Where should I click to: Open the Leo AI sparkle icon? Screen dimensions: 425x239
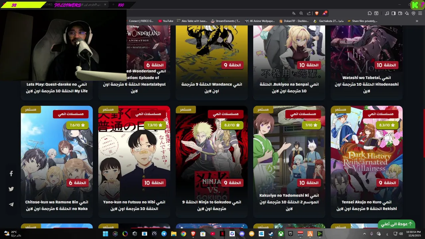click(x=407, y=13)
